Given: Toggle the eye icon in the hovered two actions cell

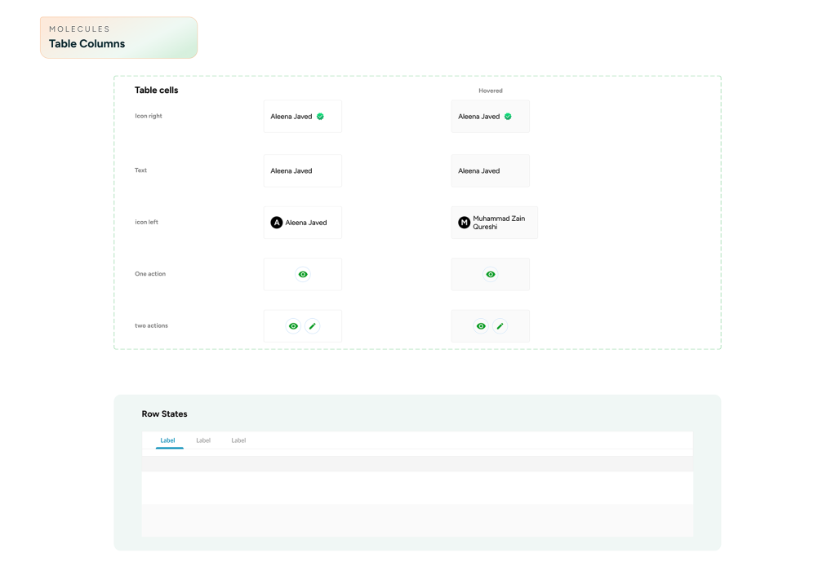Looking at the screenshot, I should click(x=481, y=326).
